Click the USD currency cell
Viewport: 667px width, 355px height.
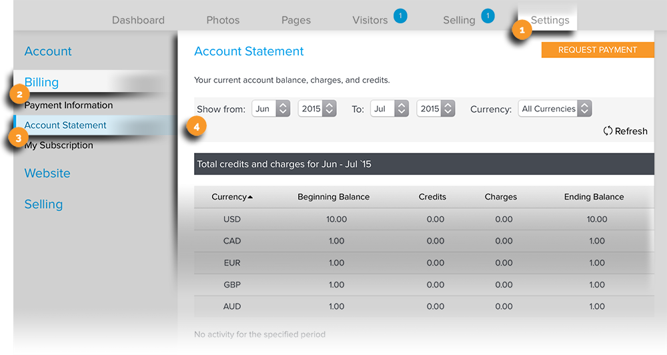[x=232, y=220]
